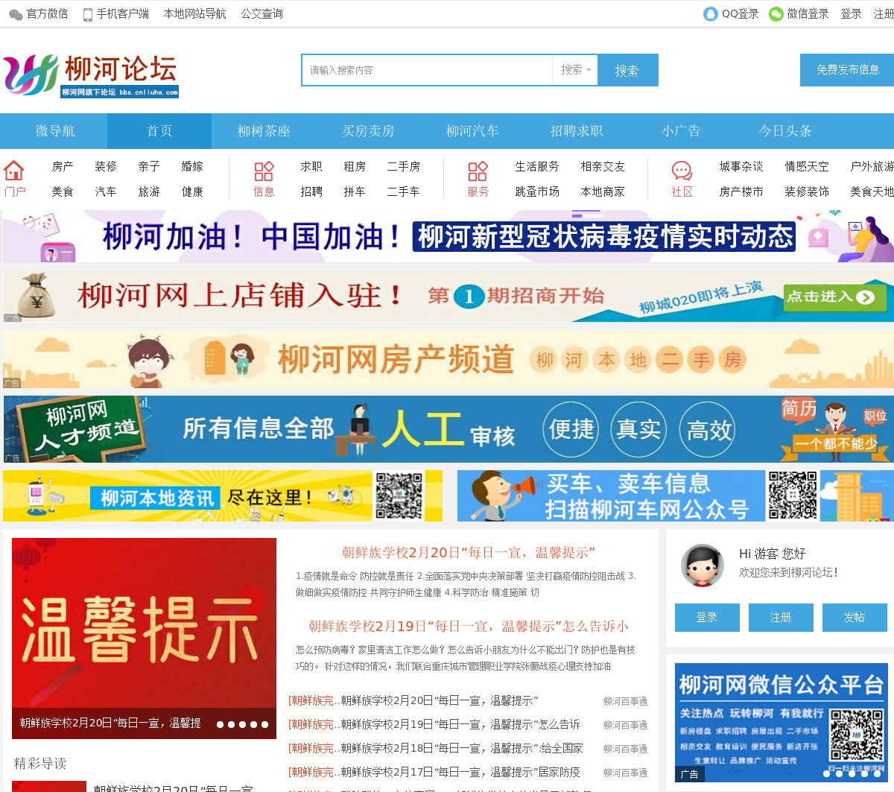
Task: Open the search type 搜索 dropdown
Action: click(575, 70)
